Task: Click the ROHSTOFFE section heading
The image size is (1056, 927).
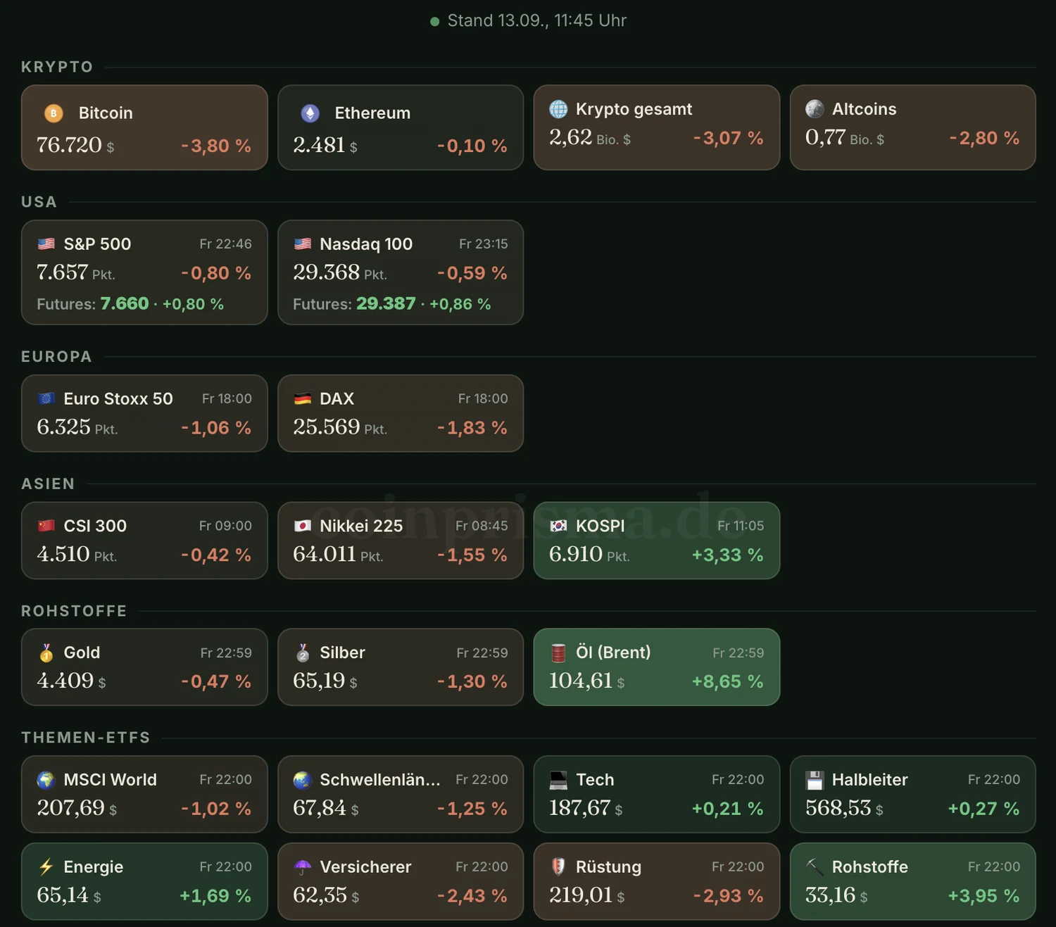Action: tap(74, 611)
